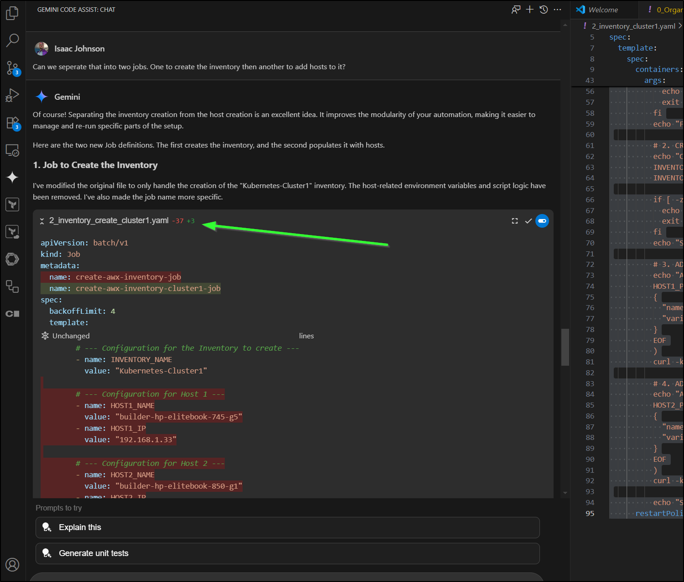The width and height of the screenshot is (684, 582).
Task: Open the 2_inventory_create_cluster1.yaml file link
Action: tap(109, 220)
